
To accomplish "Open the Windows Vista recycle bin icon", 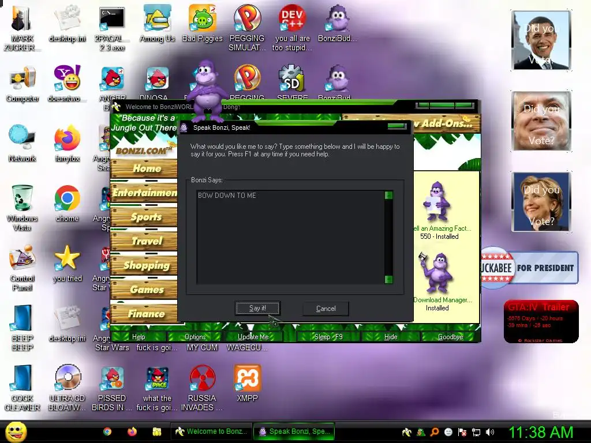I will pyautogui.click(x=22, y=208).
